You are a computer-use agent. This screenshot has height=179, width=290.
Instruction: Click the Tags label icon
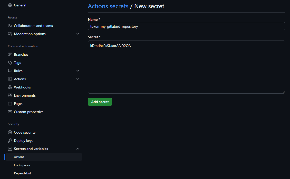10,63
